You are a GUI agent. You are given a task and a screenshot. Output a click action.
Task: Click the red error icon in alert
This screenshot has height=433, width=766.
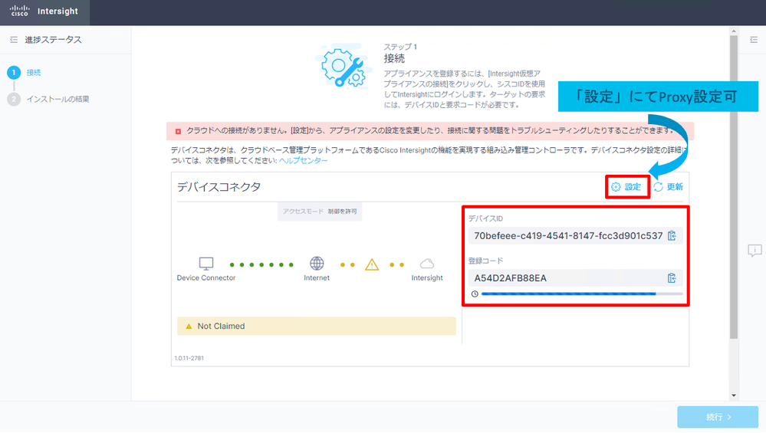(178, 131)
